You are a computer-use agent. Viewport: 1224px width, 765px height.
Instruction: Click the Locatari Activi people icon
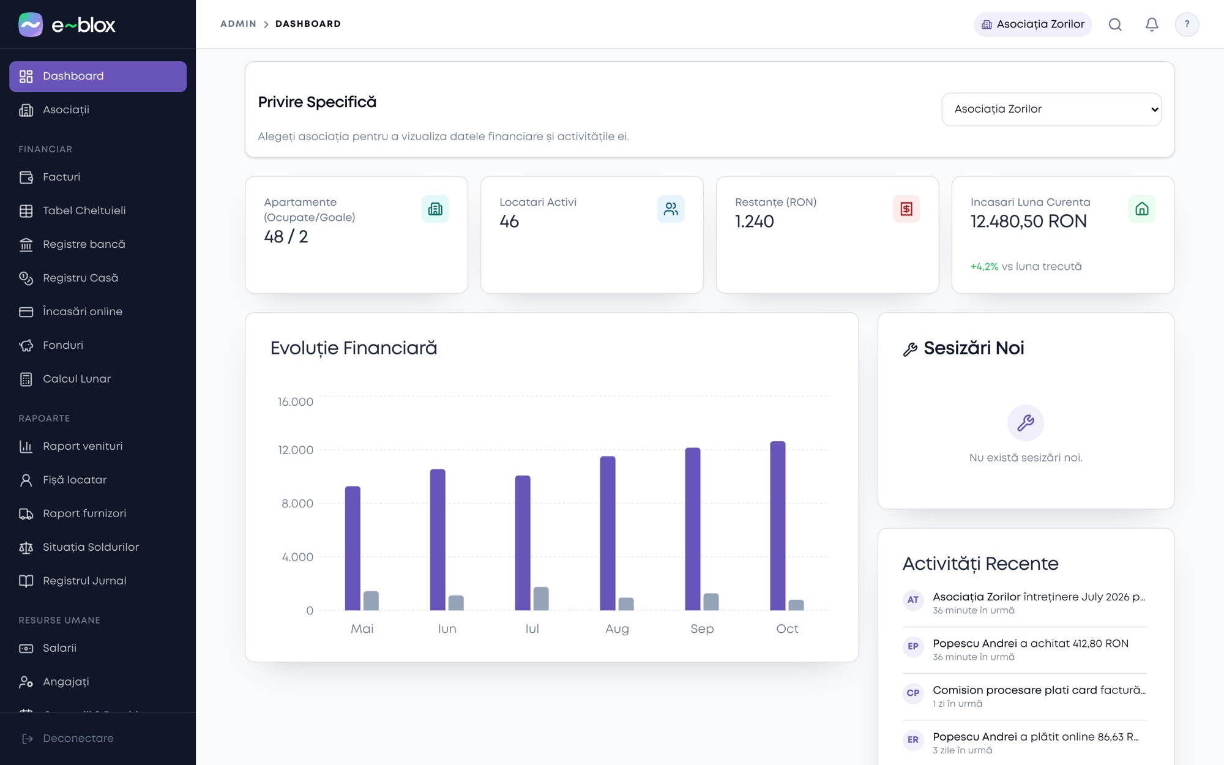click(x=671, y=209)
